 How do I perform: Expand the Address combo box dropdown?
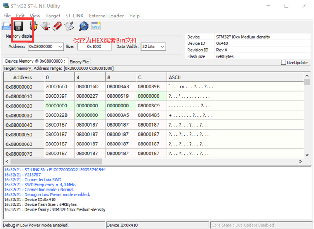60,47
